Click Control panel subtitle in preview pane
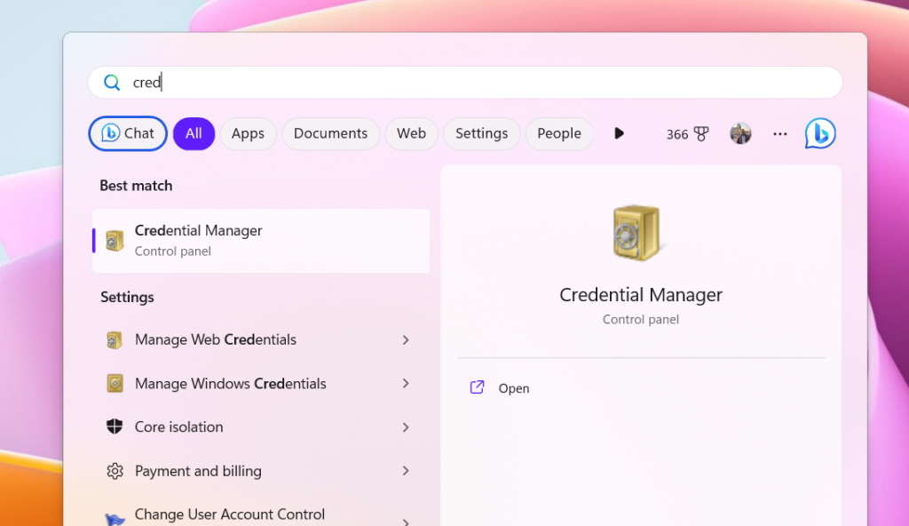This screenshot has height=526, width=909. (641, 319)
